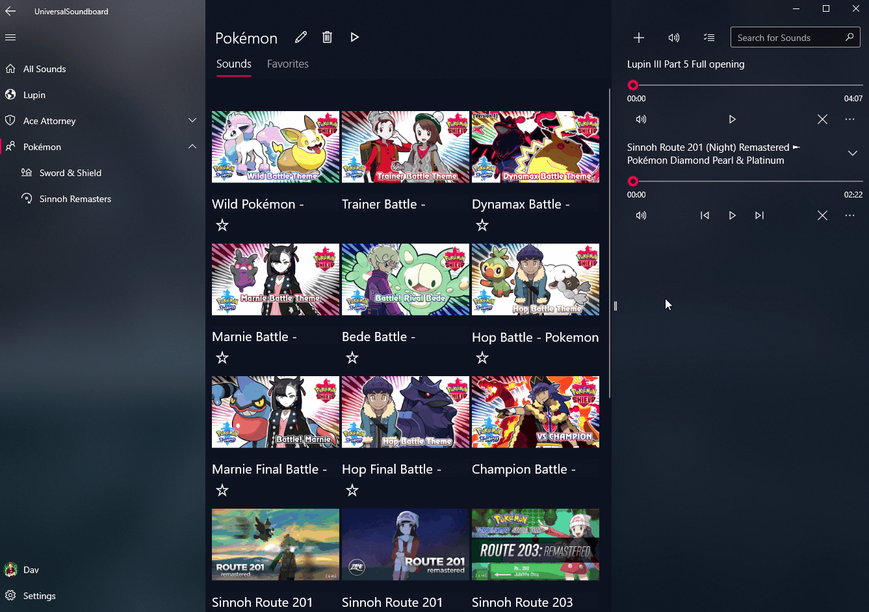The height and width of the screenshot is (612, 869).
Task: Switch to the Favorites tab
Action: pos(288,64)
